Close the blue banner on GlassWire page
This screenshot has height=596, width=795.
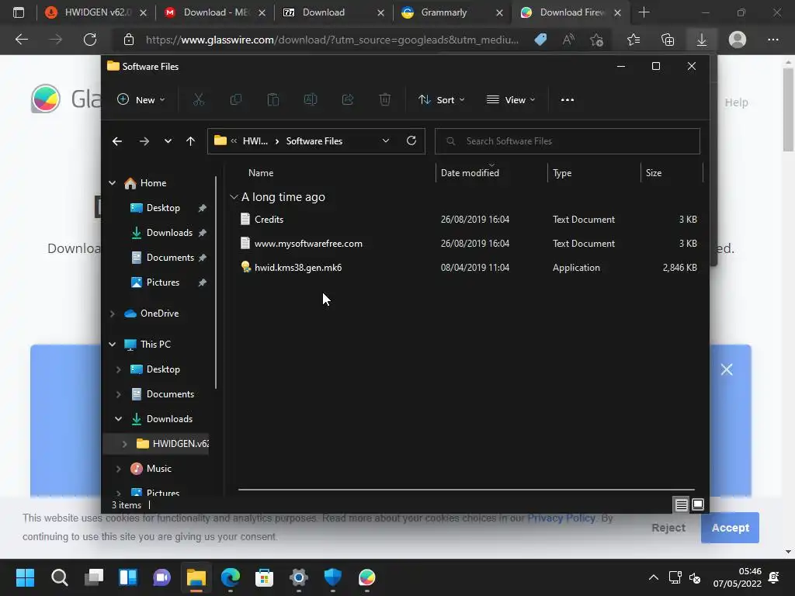click(x=727, y=369)
